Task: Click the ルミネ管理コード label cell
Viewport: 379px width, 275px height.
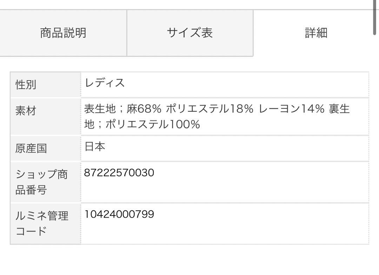Action: (x=45, y=224)
